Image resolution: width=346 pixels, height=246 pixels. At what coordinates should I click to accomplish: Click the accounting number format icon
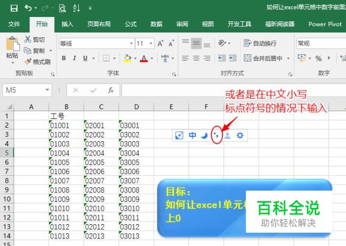click(x=301, y=58)
